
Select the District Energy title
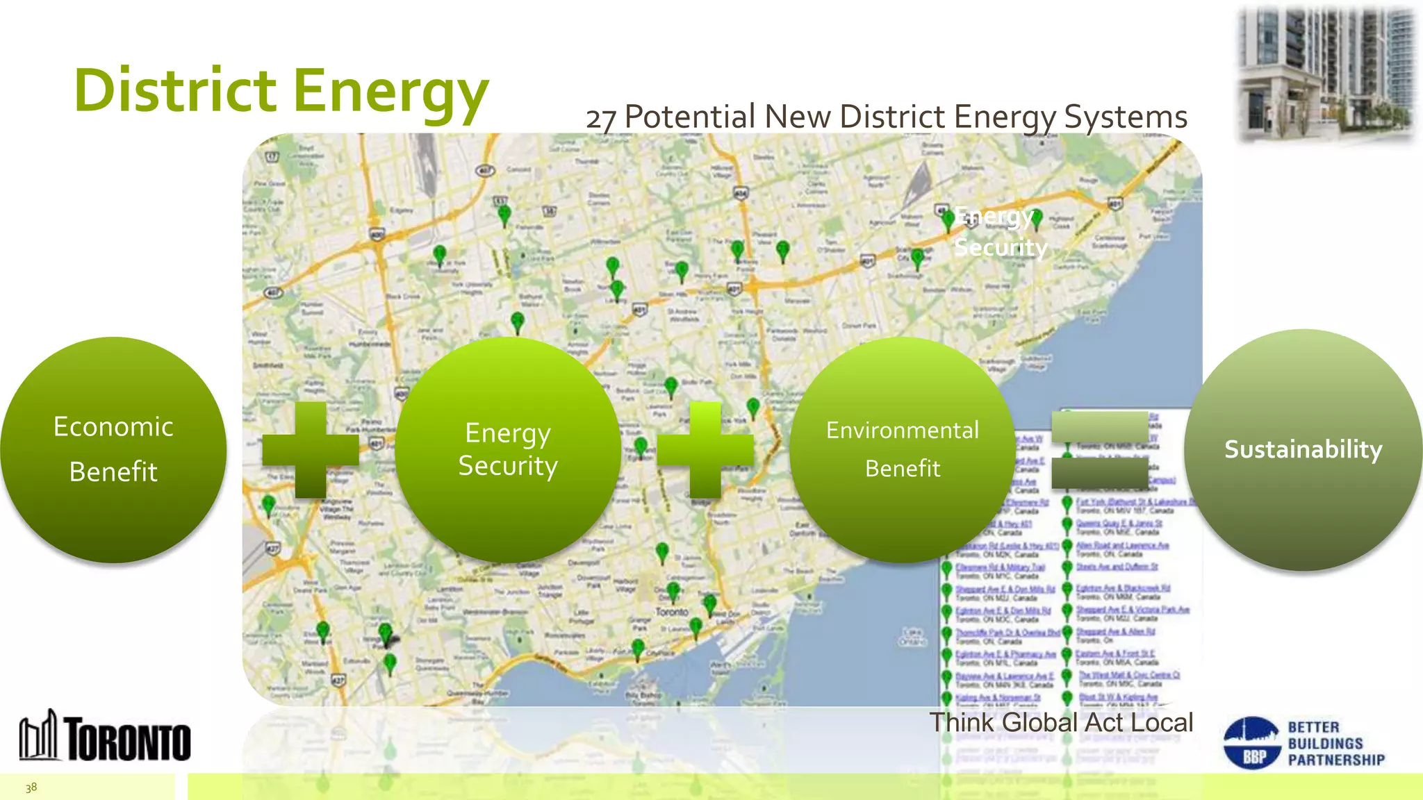281,92
